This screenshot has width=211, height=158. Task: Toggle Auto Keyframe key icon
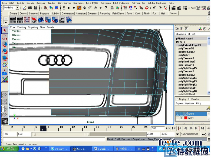pyautogui.click(x=204, y=134)
